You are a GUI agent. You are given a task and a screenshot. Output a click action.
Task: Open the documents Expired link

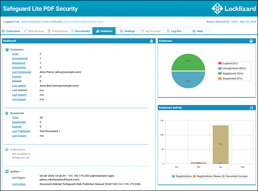(17, 126)
